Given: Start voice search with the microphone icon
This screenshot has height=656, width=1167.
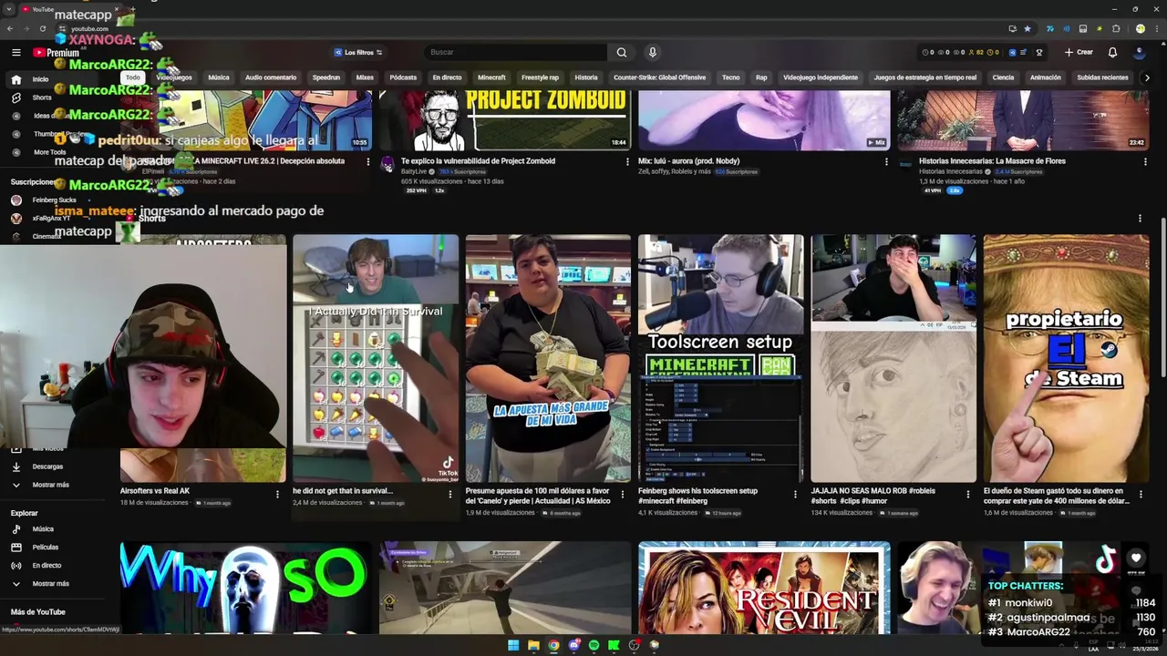Looking at the screenshot, I should point(652,52).
